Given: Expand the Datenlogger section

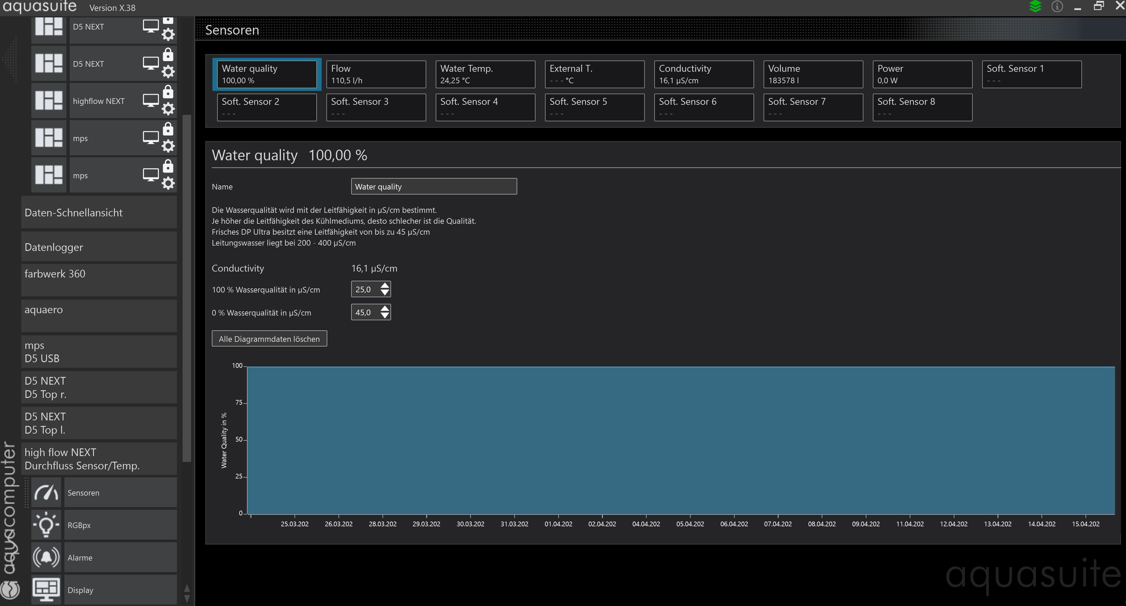Looking at the screenshot, I should tap(99, 247).
